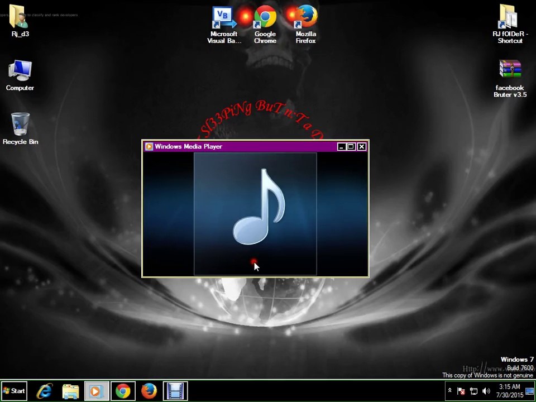Select facebook Bruter v3.5 archive icon

point(510,79)
